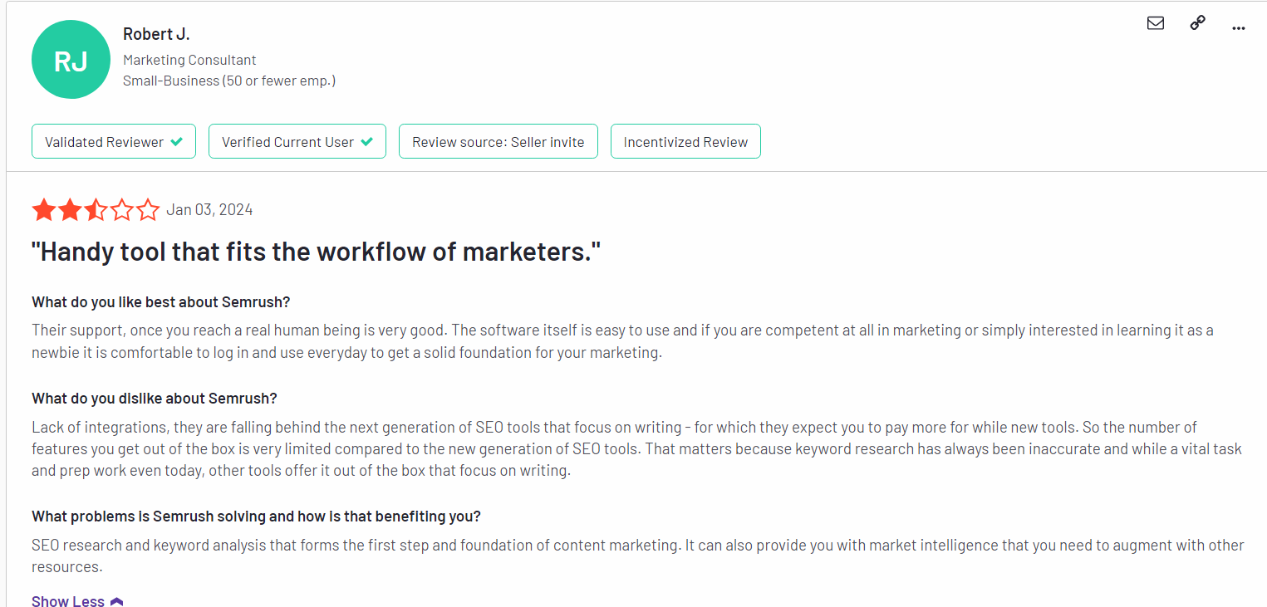Screen dimensions: 1267x607
Task: Copy review link via chain icon
Action: tap(1197, 23)
